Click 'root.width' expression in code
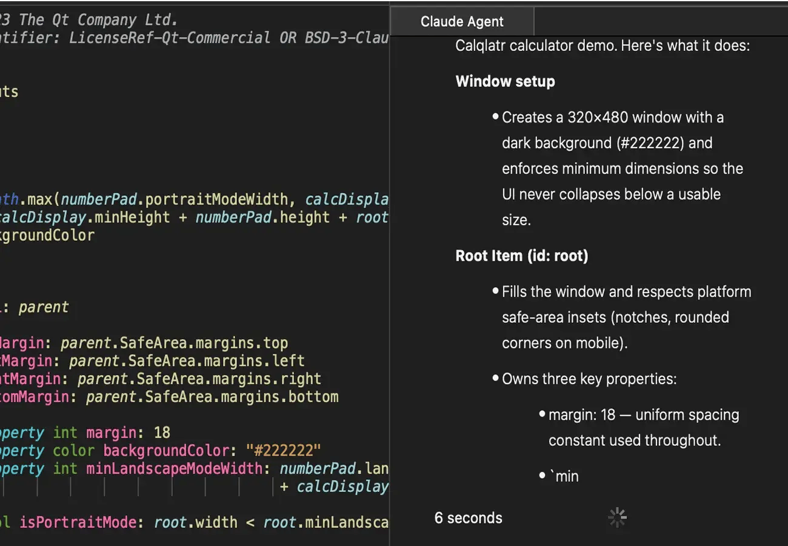The image size is (788, 546). pos(195,522)
